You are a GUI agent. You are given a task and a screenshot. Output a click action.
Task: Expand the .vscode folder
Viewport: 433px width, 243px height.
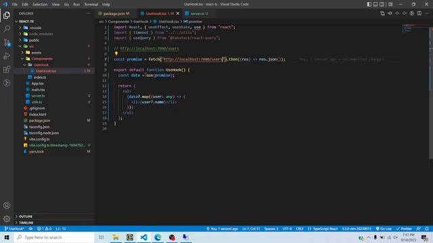click(20, 28)
